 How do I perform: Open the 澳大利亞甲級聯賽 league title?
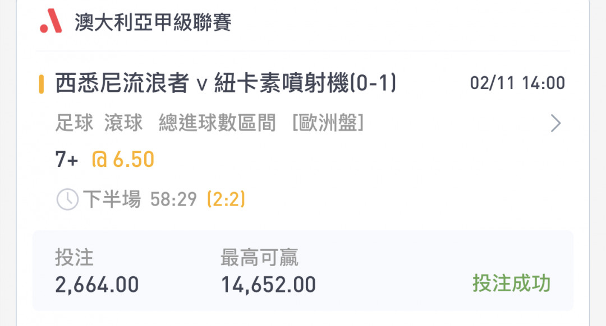(153, 22)
